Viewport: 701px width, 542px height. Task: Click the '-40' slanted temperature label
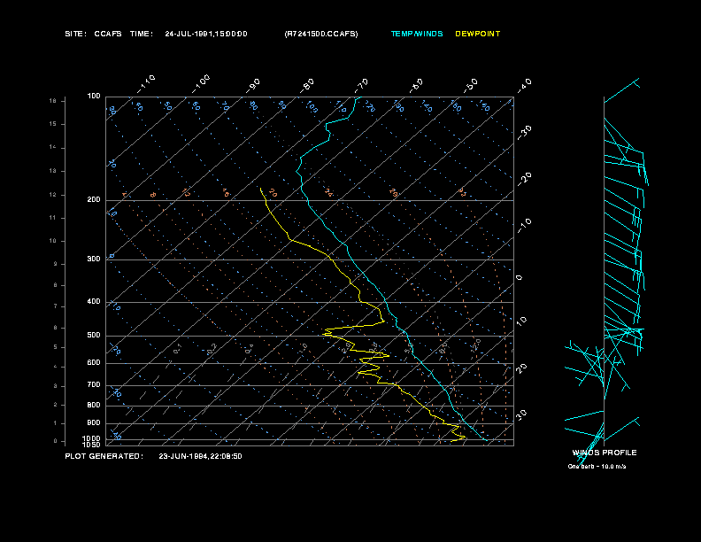(525, 86)
